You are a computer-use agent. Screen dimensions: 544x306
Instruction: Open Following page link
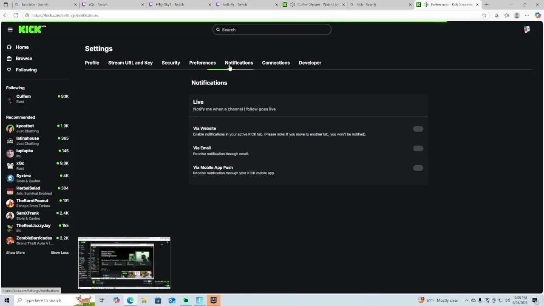tap(26, 70)
